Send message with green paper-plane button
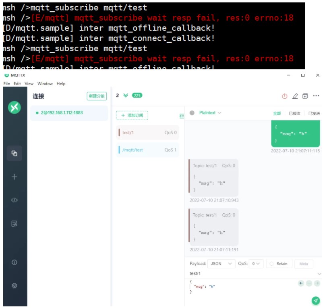Image resolution: width=327 pixels, height=308 pixels. [316, 300]
